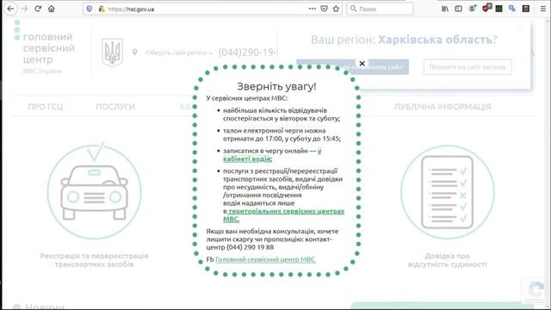This screenshot has width=551, height=310.
Task: Reload the page
Action: (38, 9)
